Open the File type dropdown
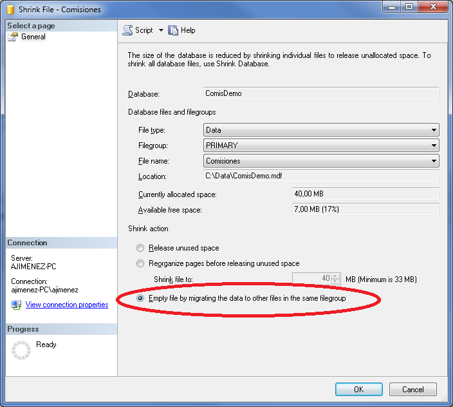This screenshot has width=453, height=407. click(321, 130)
